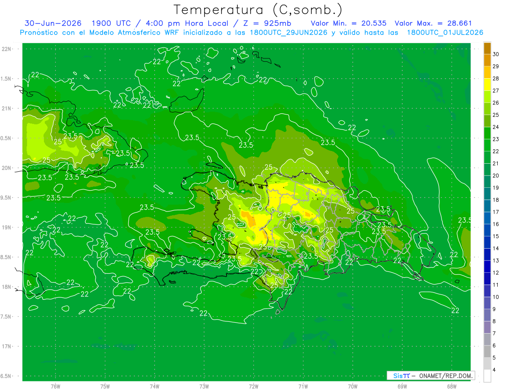Click the colorbar legend label '30'

click(496, 54)
